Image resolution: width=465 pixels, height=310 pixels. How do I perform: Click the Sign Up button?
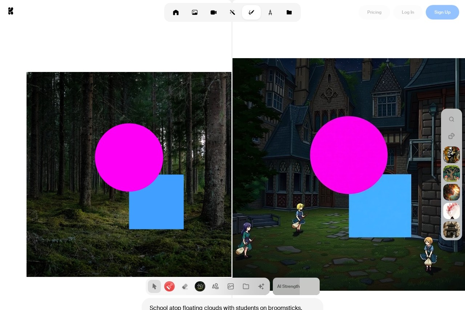[x=442, y=12]
